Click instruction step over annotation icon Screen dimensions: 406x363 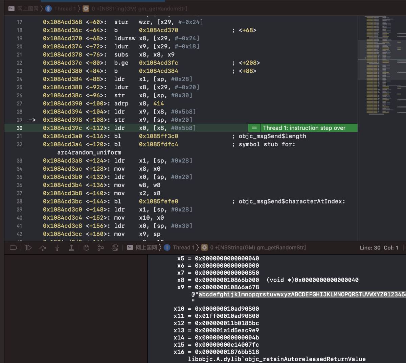(x=254, y=128)
